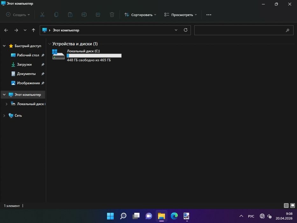The image size is (297, 223).
Task: Open the Sort dropdown menu
Action: click(140, 15)
